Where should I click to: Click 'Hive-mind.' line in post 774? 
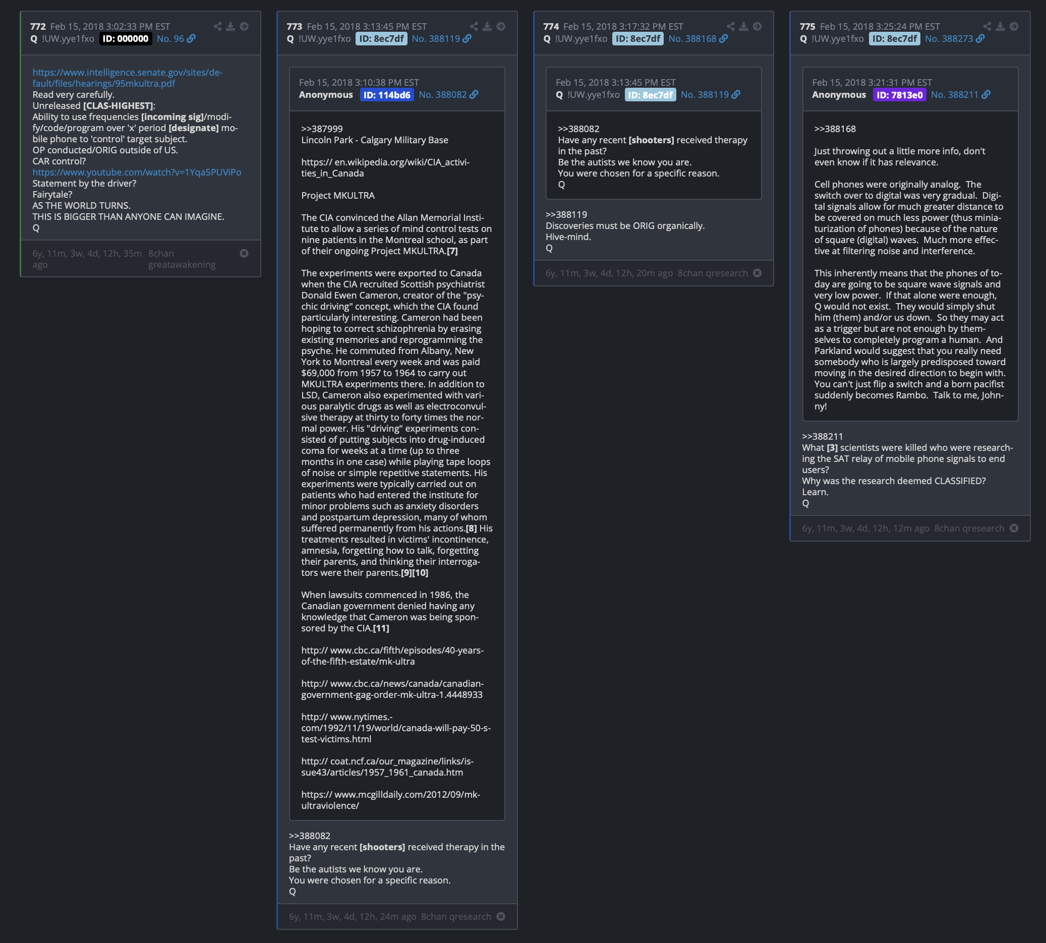(568, 237)
